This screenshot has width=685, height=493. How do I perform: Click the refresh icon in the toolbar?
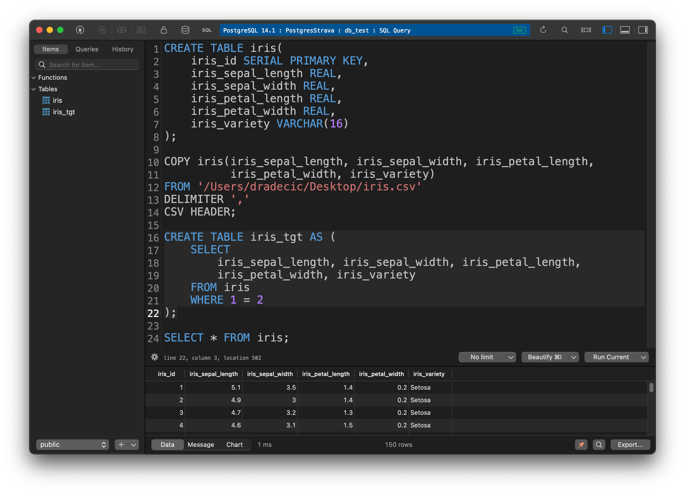[543, 30]
